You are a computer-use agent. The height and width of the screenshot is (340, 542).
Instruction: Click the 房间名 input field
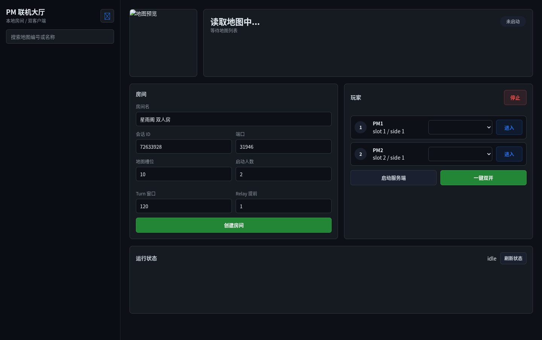tap(234, 119)
